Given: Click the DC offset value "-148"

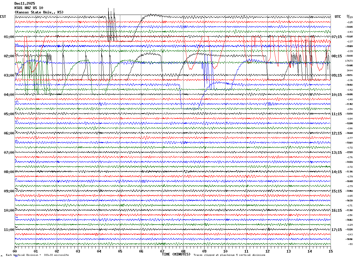Looking at the screenshot, I should click(350, 99).
